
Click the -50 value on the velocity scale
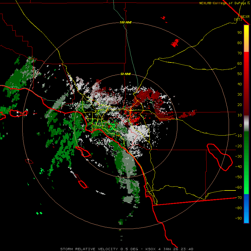[238, 177]
